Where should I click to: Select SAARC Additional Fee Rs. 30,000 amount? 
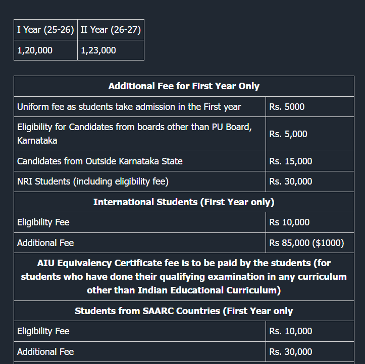tap(291, 352)
